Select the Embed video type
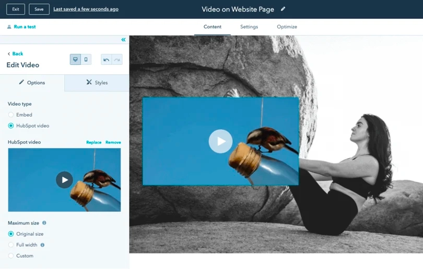The width and height of the screenshot is (423, 269). (11, 115)
